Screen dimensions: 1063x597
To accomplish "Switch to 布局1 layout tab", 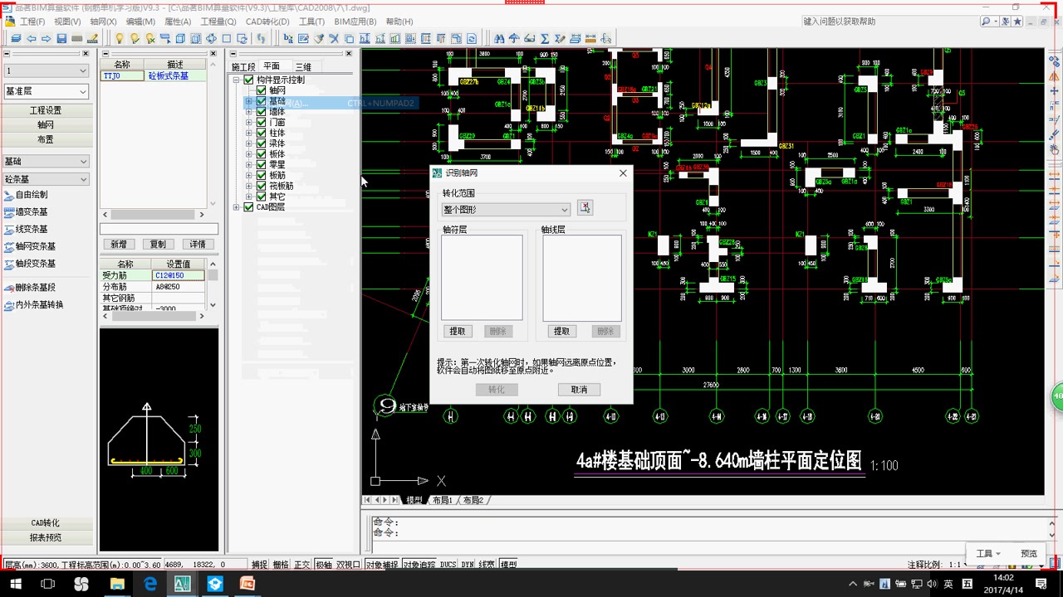I will (443, 501).
